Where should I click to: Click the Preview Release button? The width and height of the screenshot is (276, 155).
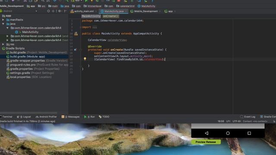tap(206, 142)
